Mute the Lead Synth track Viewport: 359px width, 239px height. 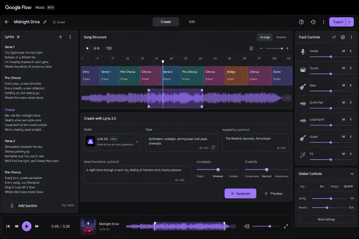344,120
